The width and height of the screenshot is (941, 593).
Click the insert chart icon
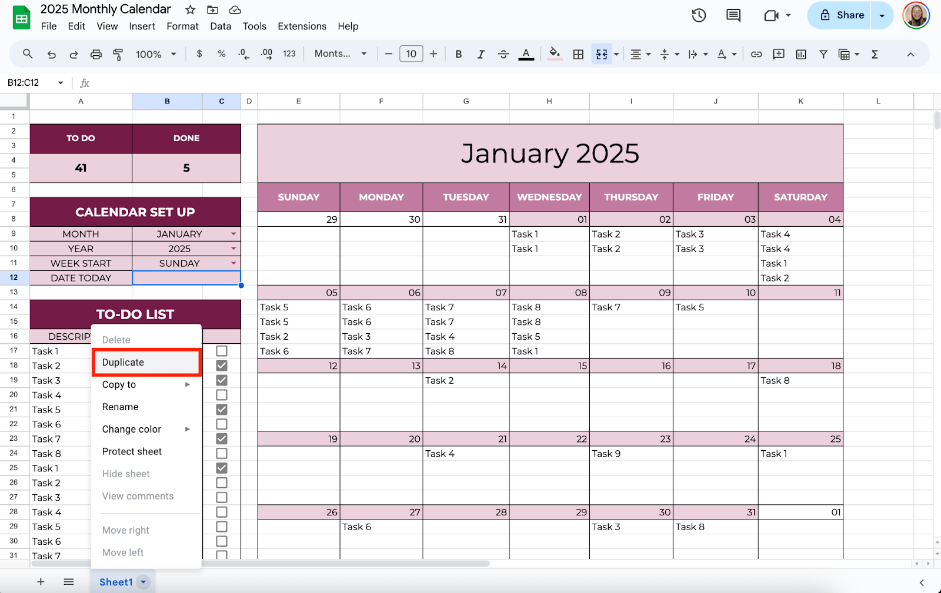tap(801, 54)
